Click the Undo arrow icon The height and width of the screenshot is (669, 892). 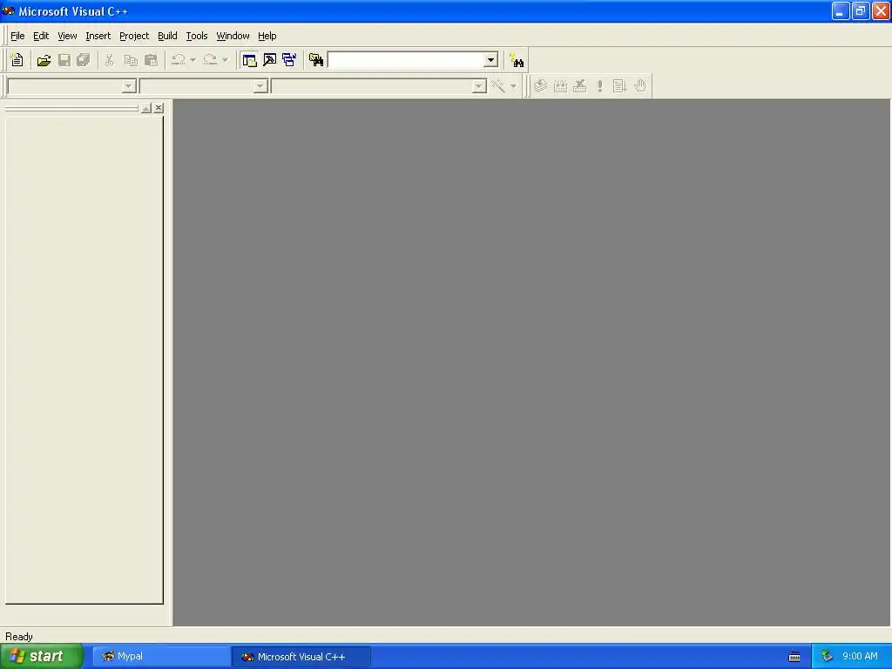pyautogui.click(x=178, y=60)
